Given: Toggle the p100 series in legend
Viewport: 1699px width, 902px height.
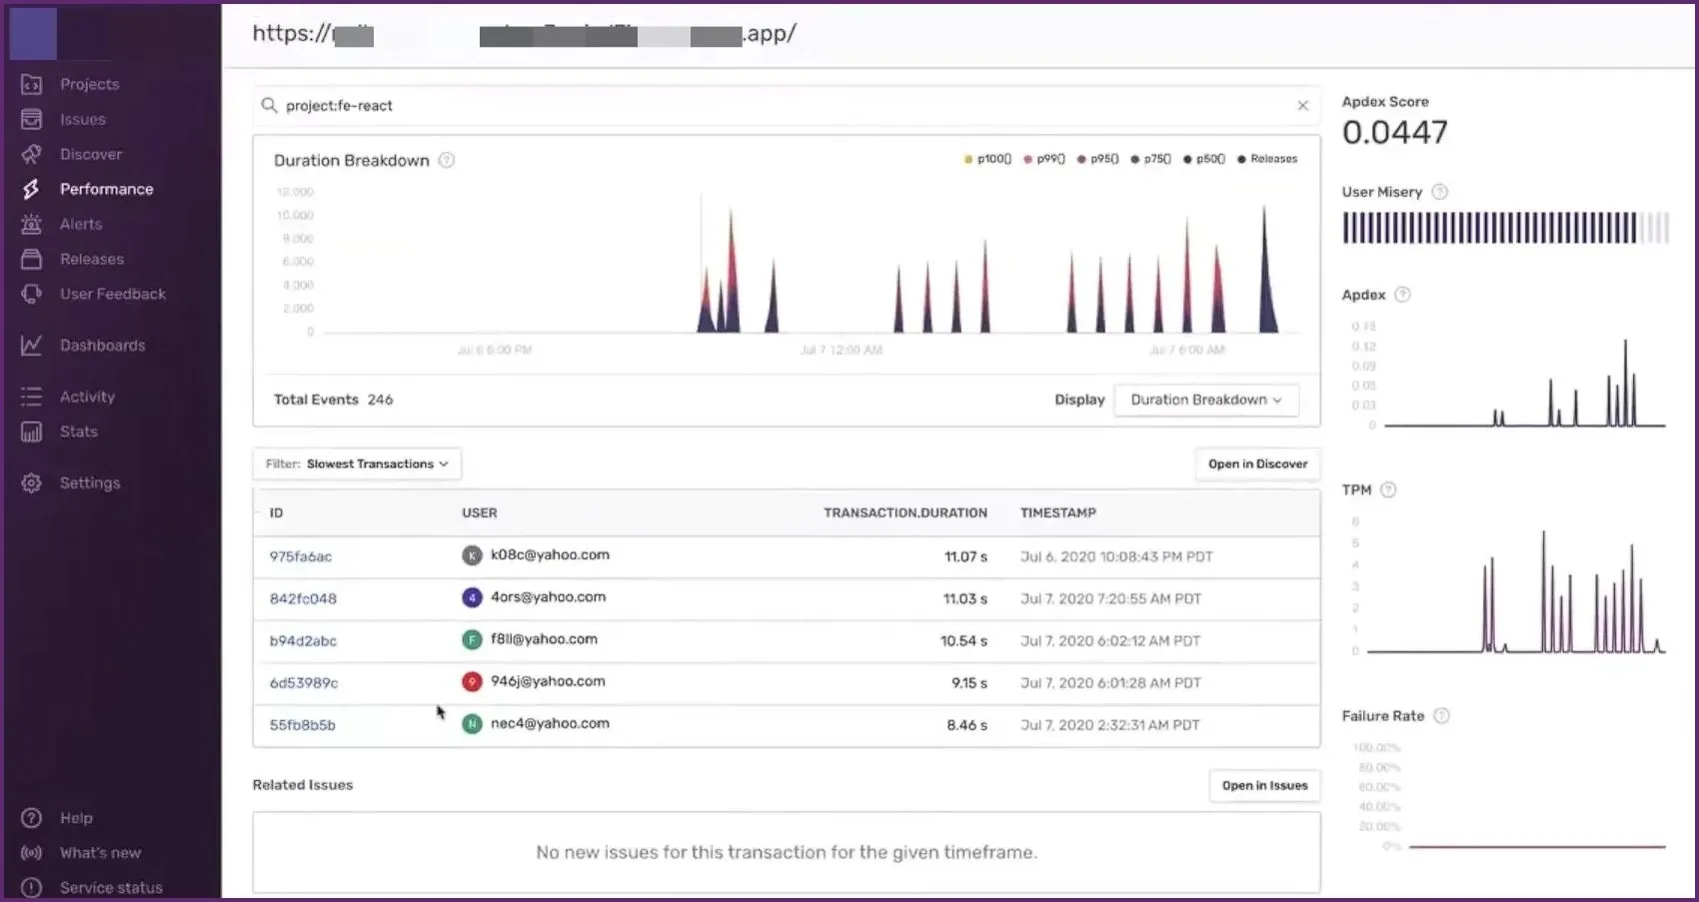Looking at the screenshot, I should click(x=988, y=159).
